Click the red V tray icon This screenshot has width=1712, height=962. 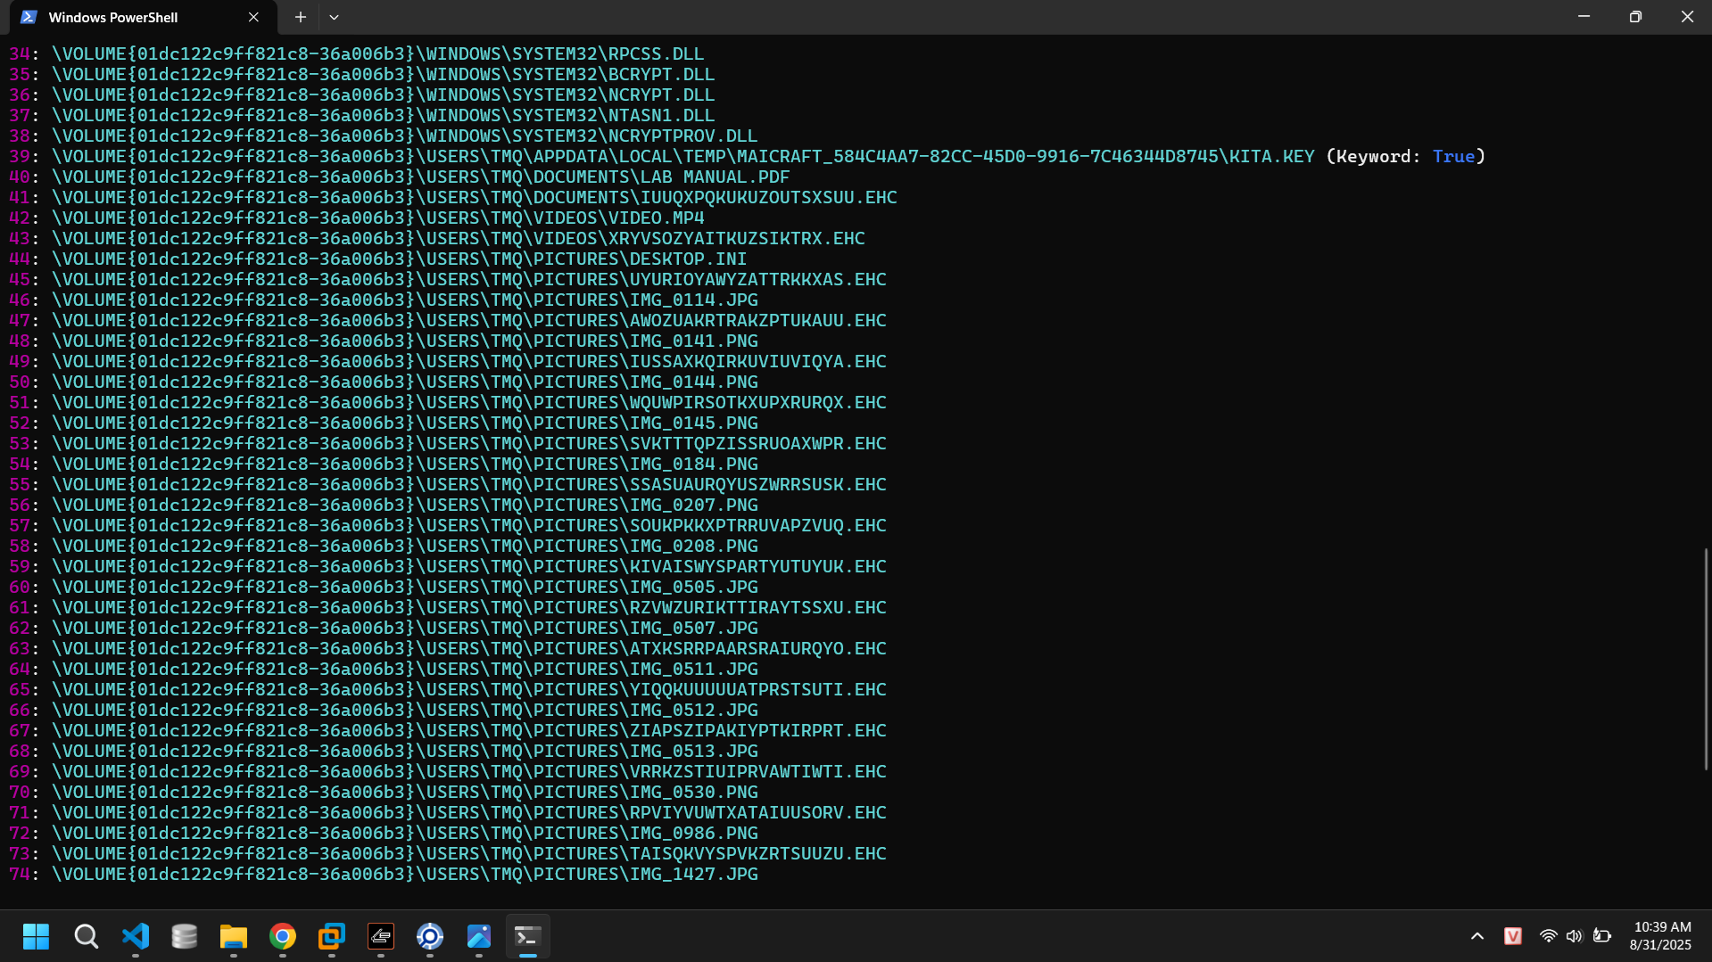click(x=1513, y=936)
